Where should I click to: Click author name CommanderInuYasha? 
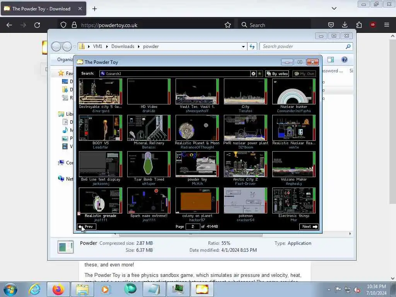(x=294, y=111)
